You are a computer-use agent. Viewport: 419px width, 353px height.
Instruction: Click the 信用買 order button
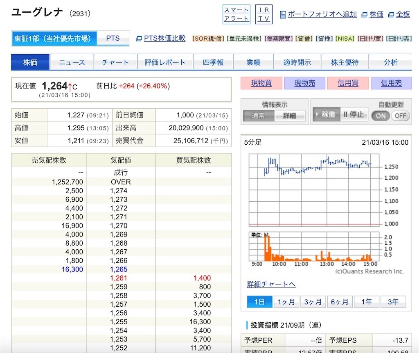coord(348,83)
